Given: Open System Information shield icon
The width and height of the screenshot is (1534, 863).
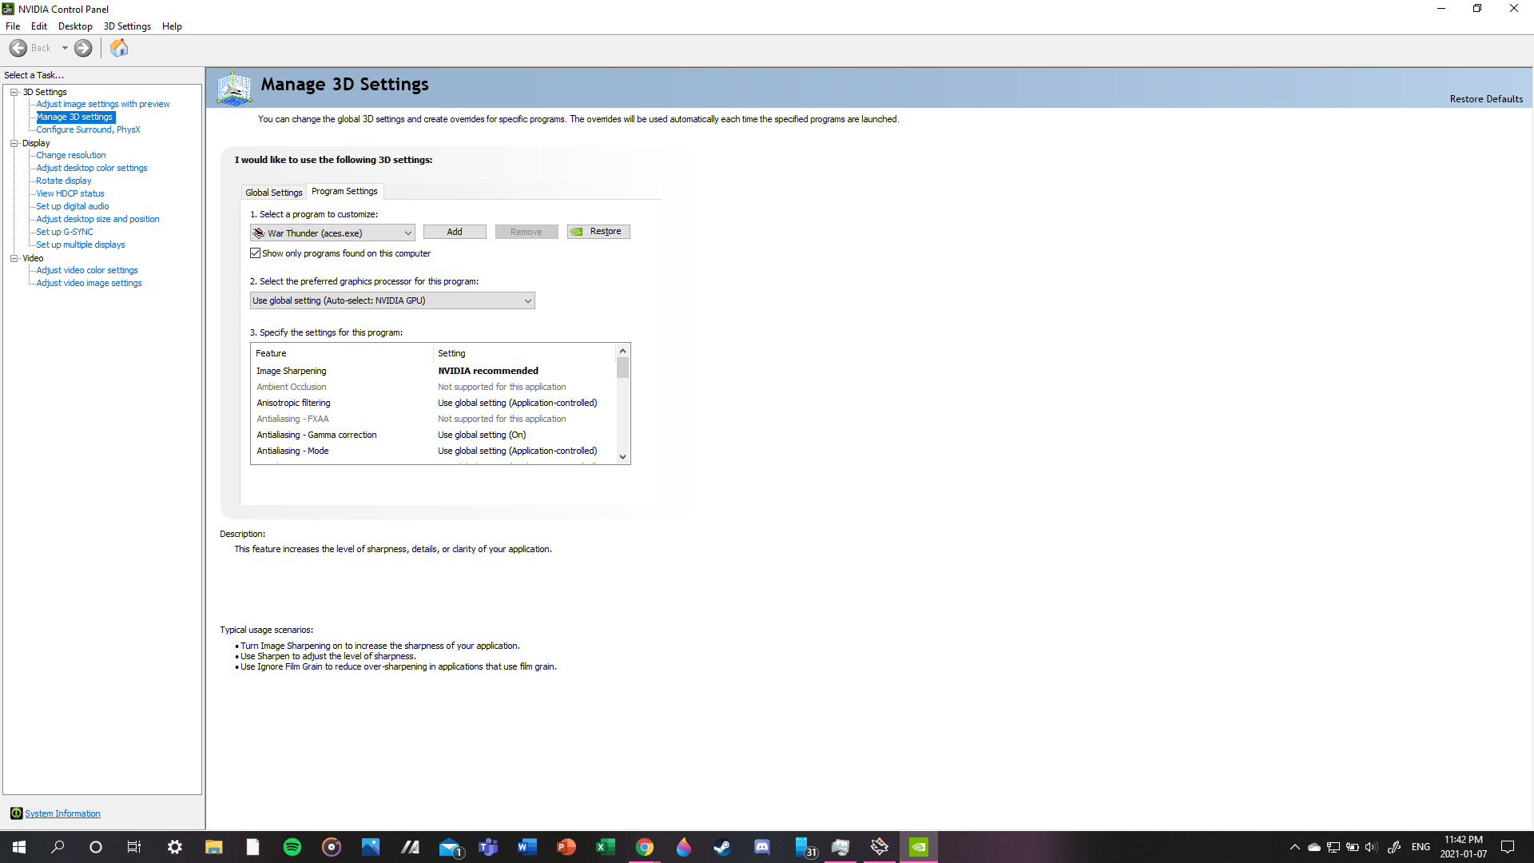Looking at the screenshot, I should click(16, 813).
